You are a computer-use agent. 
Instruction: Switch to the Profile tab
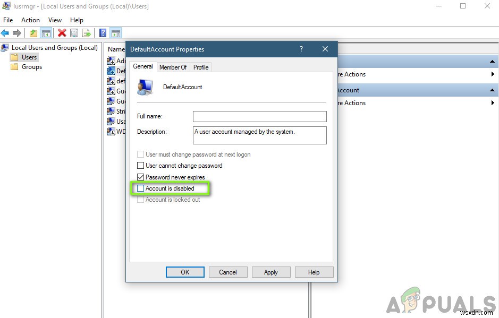click(x=201, y=67)
